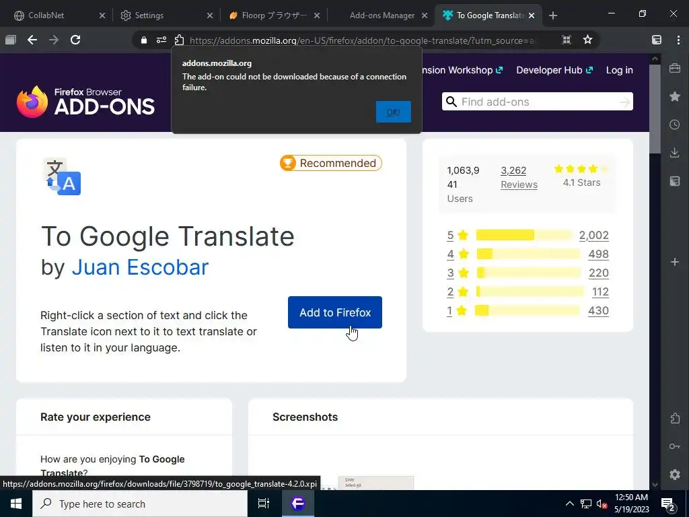The height and width of the screenshot is (517, 689).
Task: Open author Juan Escobar's profile link
Action: 140,267
